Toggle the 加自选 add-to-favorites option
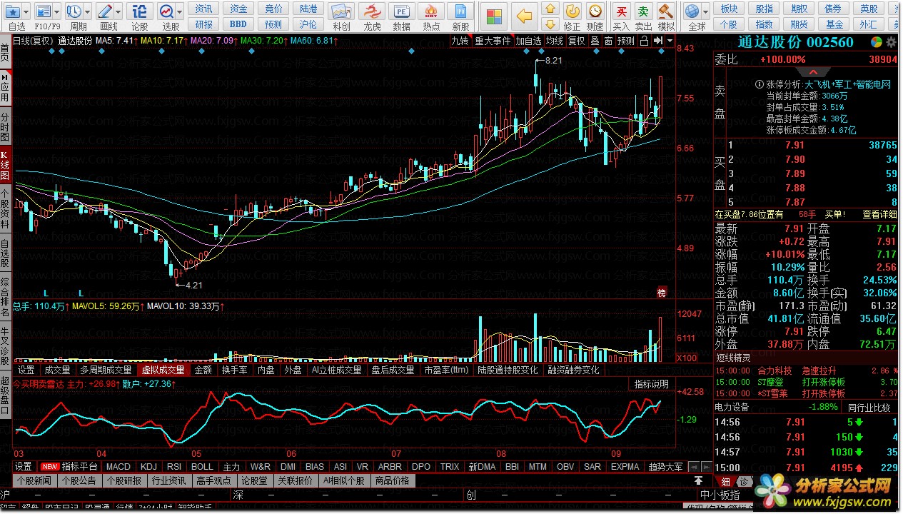This screenshot has height=514, width=903. coord(529,41)
